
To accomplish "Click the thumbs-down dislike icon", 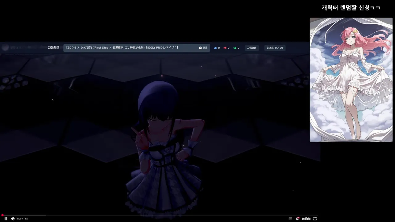I will (x=225, y=48).
